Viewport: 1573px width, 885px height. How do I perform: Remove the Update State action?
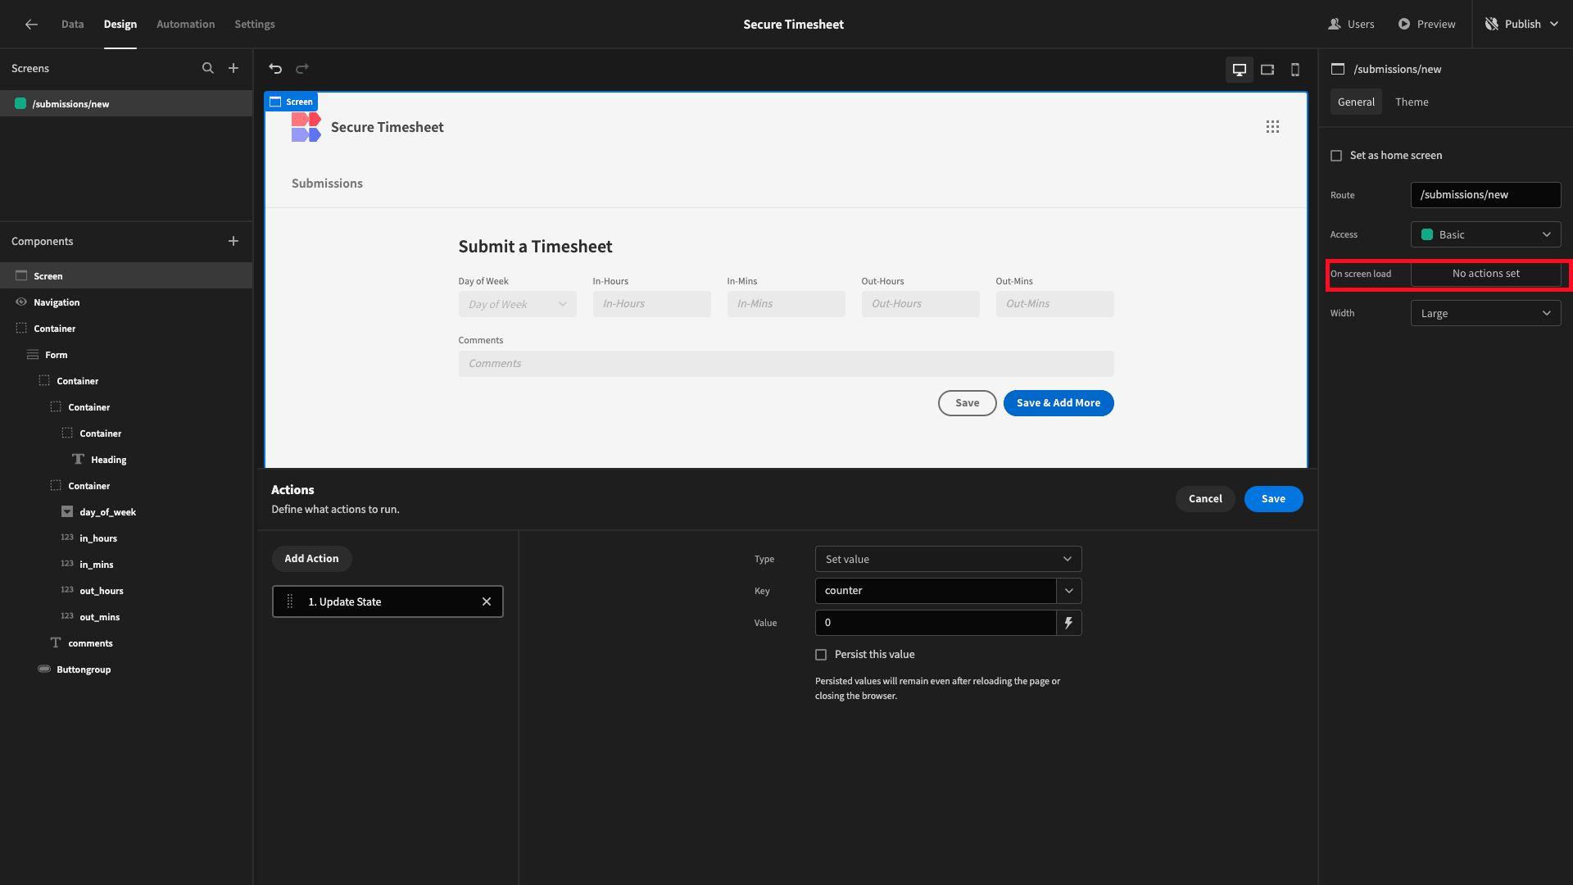point(487,601)
